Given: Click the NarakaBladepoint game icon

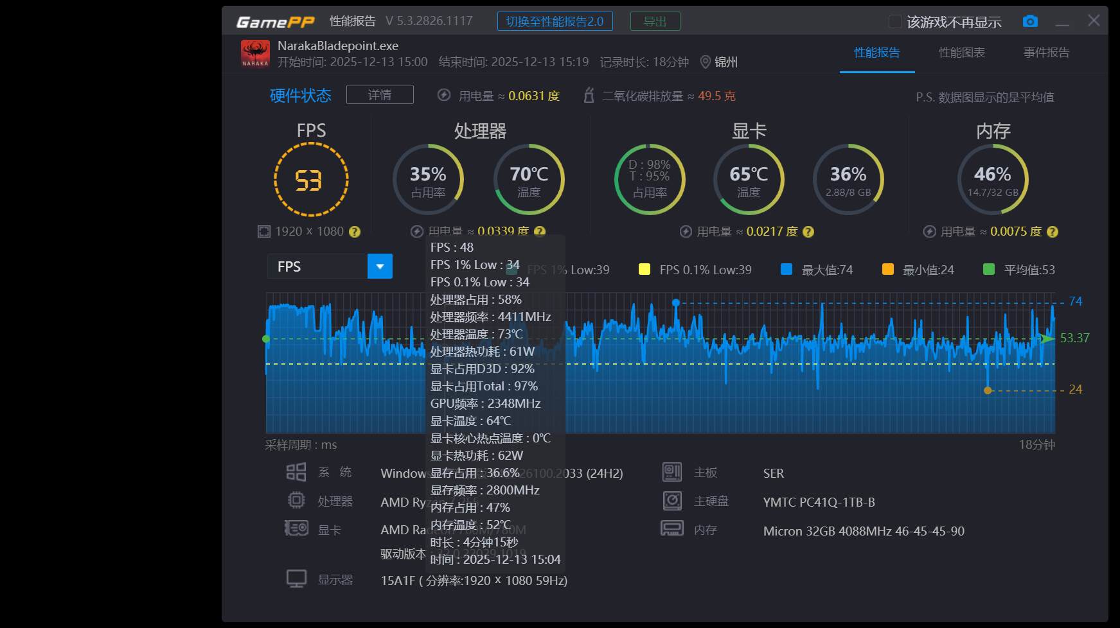Looking at the screenshot, I should tap(255, 53).
